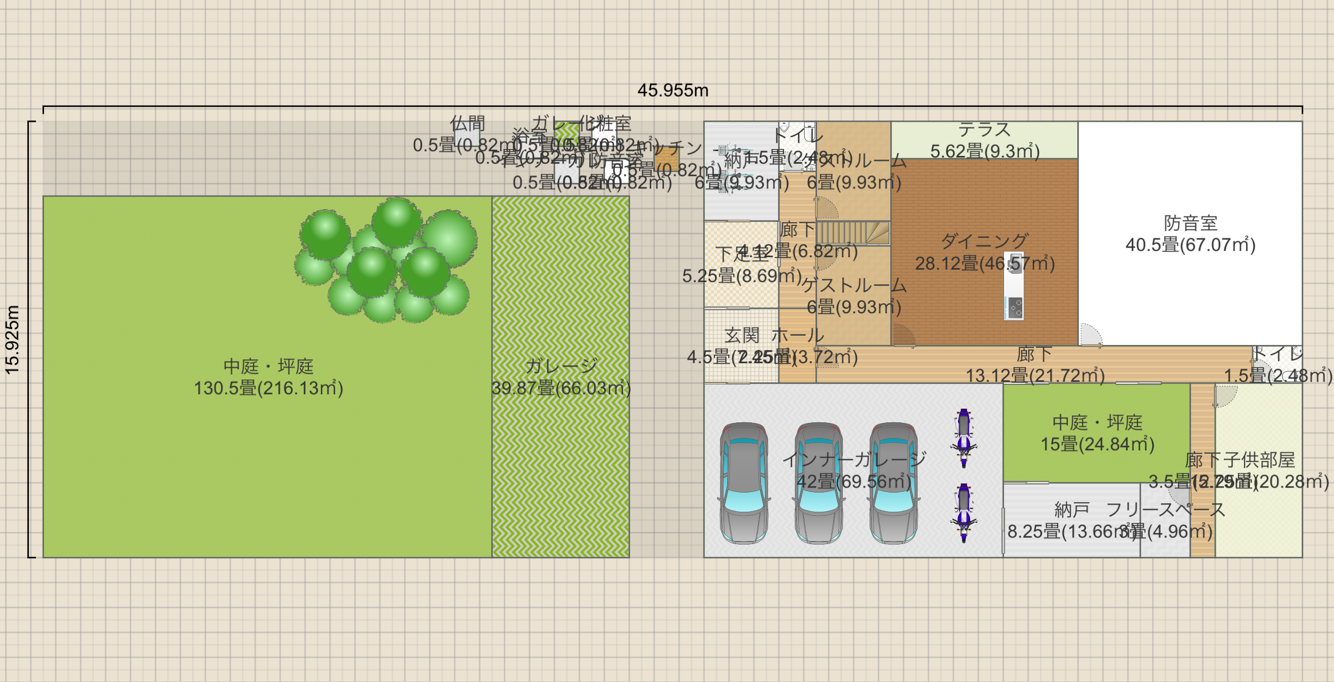Select the ホール label near the entrance
This screenshot has width=1334, height=682.
click(x=797, y=335)
